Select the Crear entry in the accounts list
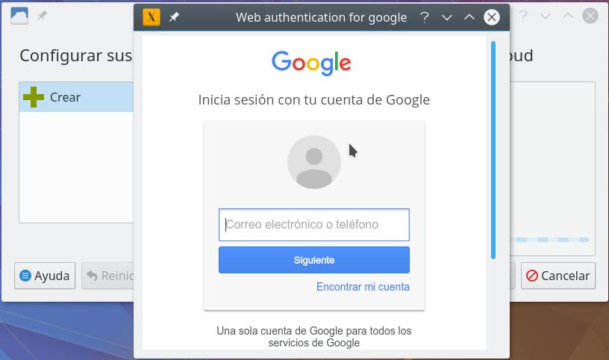609x360 pixels. 77,97
